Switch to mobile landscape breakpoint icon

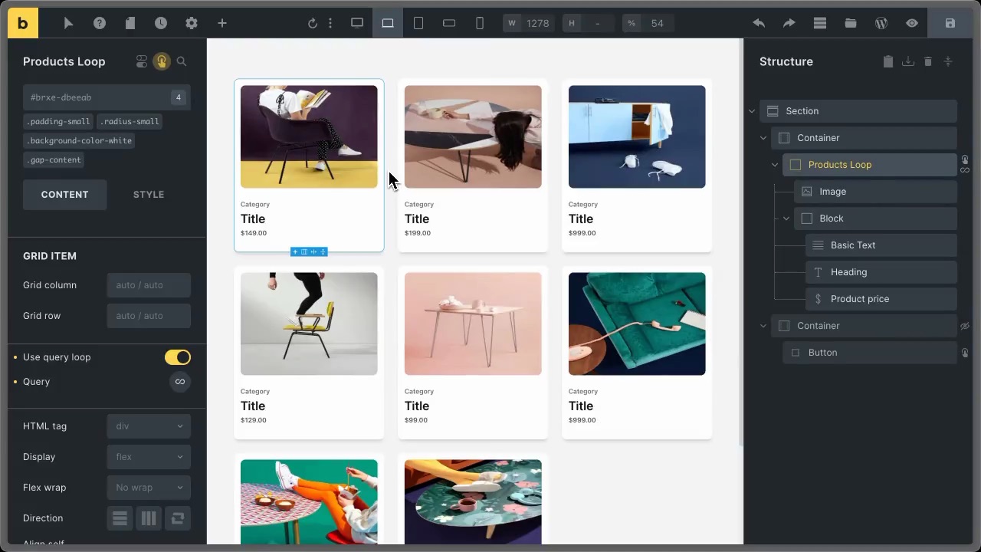coord(449,23)
